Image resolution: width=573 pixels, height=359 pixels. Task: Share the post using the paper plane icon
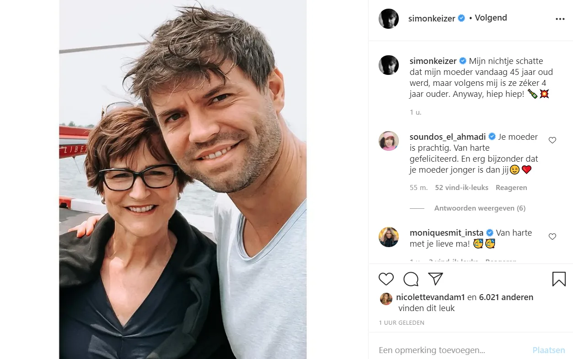435,279
